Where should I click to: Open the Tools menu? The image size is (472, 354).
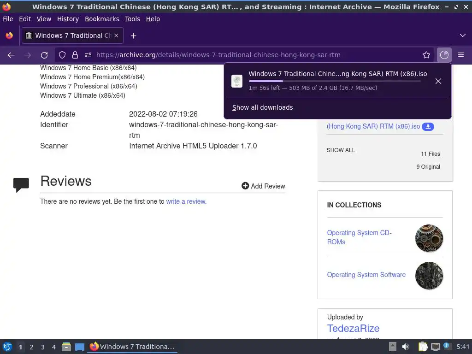point(132,19)
